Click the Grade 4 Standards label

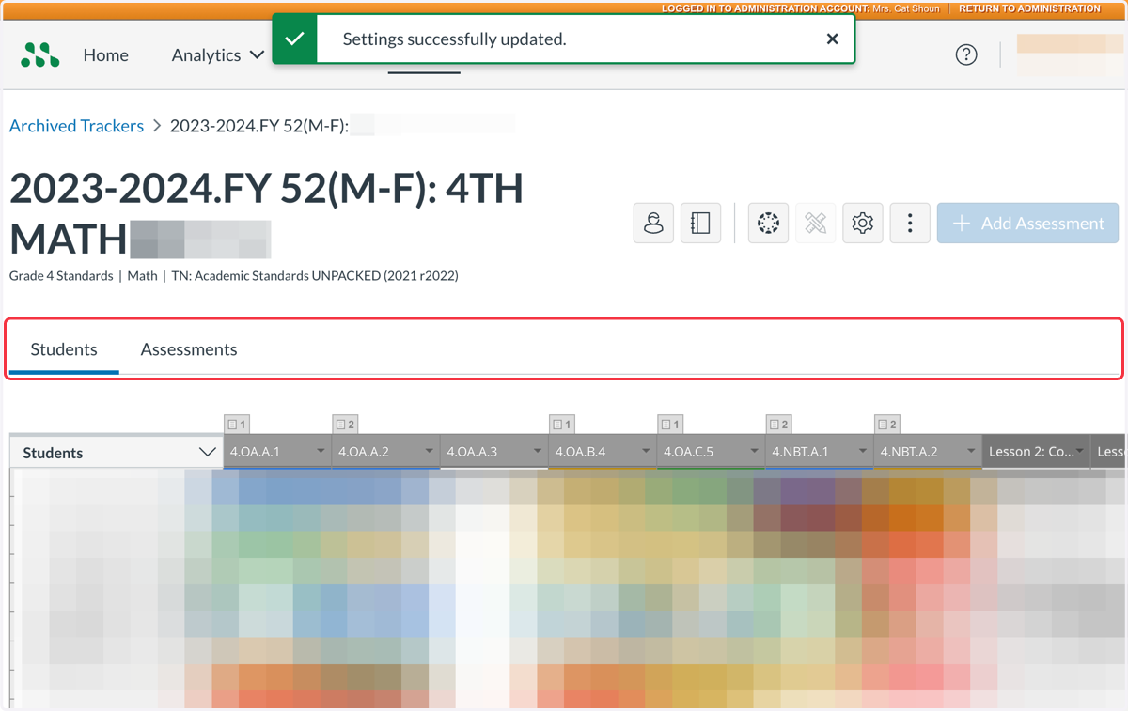61,276
